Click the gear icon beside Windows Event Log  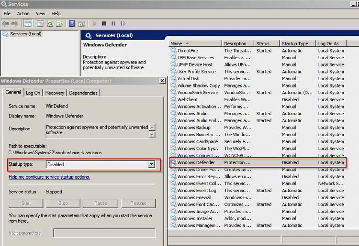click(174, 190)
